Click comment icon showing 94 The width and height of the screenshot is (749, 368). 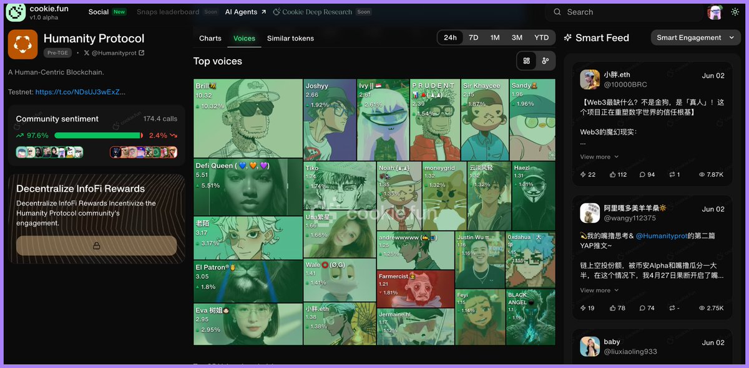point(642,174)
